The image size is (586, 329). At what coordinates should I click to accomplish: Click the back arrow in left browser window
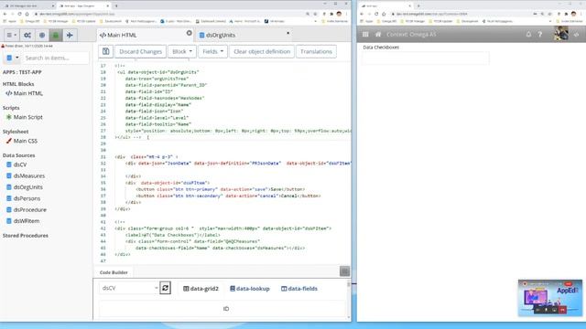(x=5, y=14)
